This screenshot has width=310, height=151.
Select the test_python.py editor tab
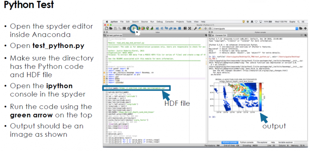click(114, 36)
